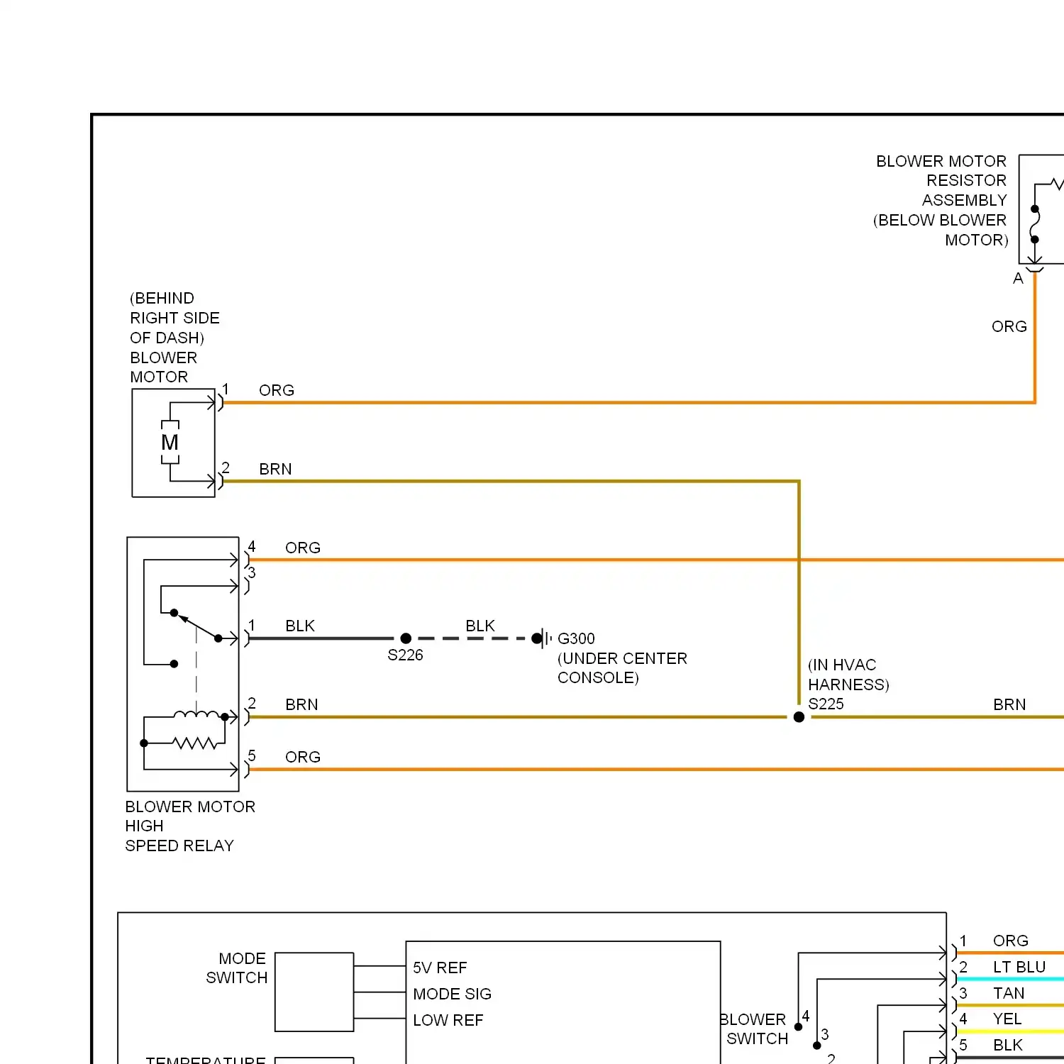Image resolution: width=1064 pixels, height=1064 pixels.
Task: Click the fusible link symbol in resistor assembly
Action: click(x=1035, y=224)
